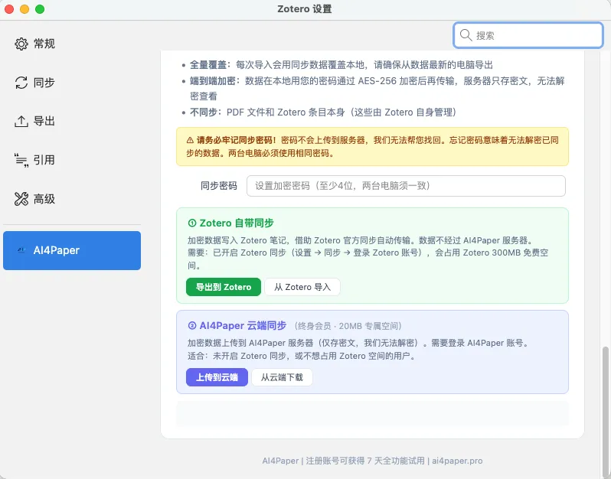Open the 导出 export settings pane

click(x=72, y=121)
